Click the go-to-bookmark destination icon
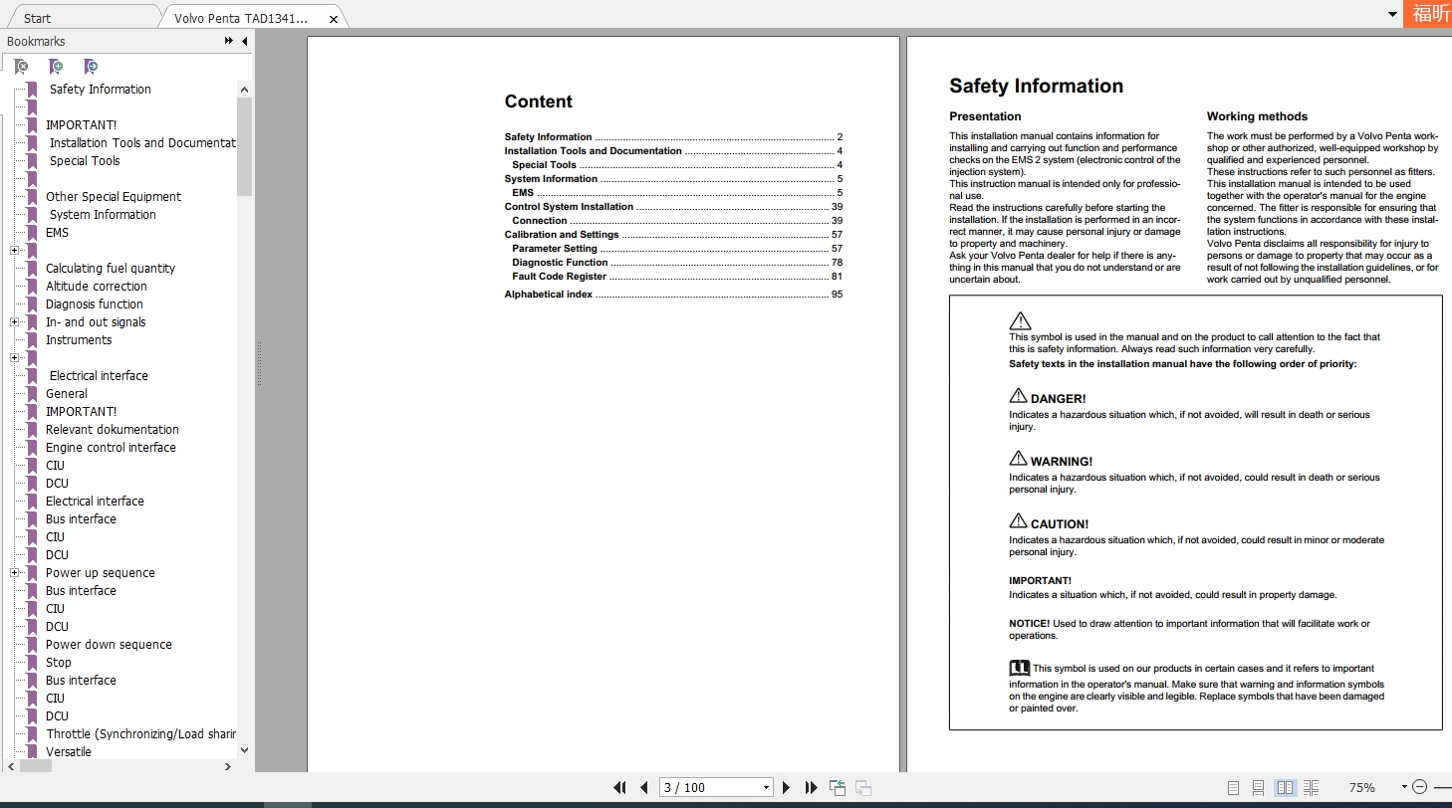This screenshot has height=808, width=1452. [91, 67]
